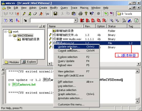The height and width of the screenshot is (111, 142).
Task: Click the eraser Unedit toolbar icon
Action: (x=35, y=14)
